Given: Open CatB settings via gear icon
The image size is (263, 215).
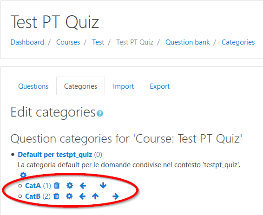Looking at the screenshot, I should [x=69, y=196].
